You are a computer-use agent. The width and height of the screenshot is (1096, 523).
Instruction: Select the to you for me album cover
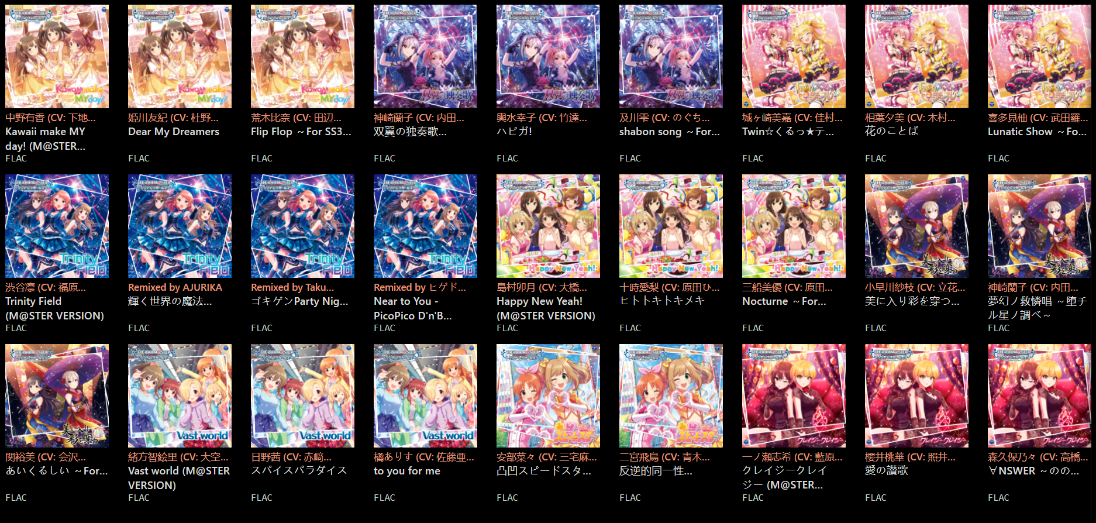tap(425, 395)
